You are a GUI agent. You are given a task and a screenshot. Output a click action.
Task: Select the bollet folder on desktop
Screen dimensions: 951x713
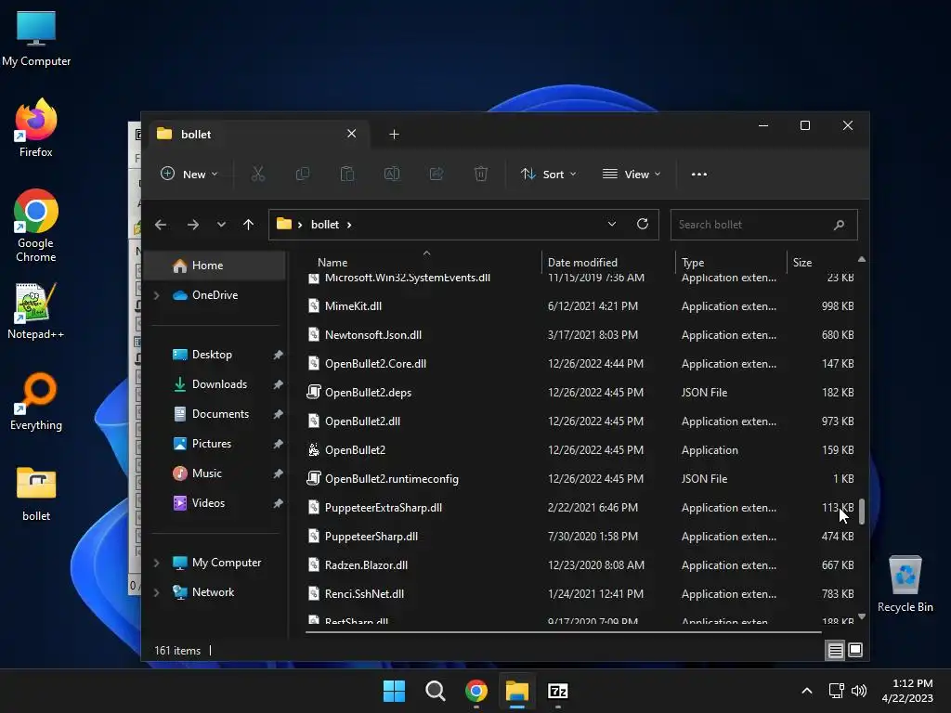36,494
